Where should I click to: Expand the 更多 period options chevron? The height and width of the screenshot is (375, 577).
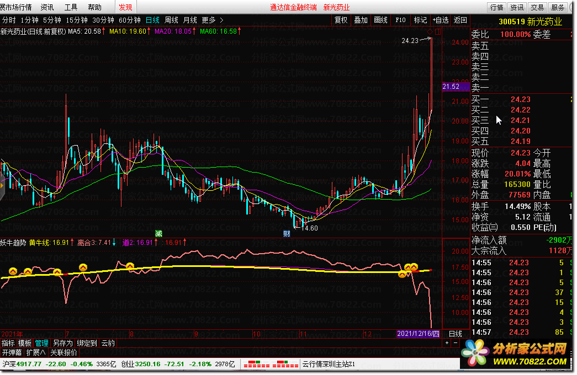(221, 20)
